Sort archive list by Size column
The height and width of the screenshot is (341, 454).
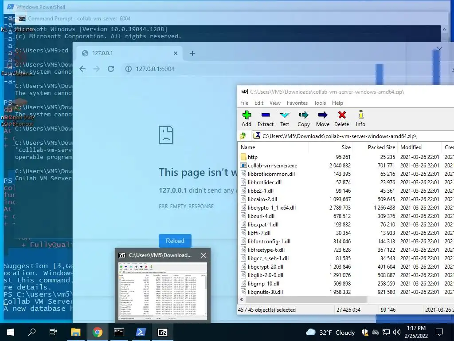pyautogui.click(x=331, y=147)
